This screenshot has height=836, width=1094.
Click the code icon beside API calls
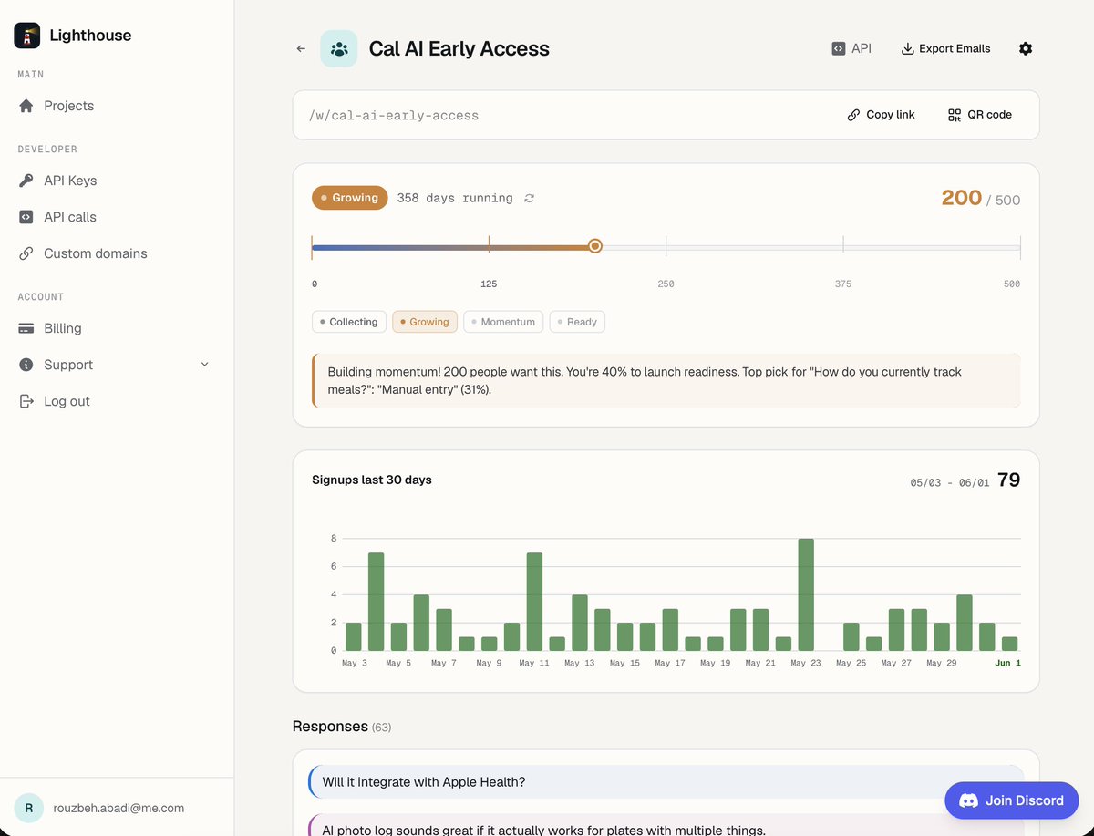pos(26,217)
